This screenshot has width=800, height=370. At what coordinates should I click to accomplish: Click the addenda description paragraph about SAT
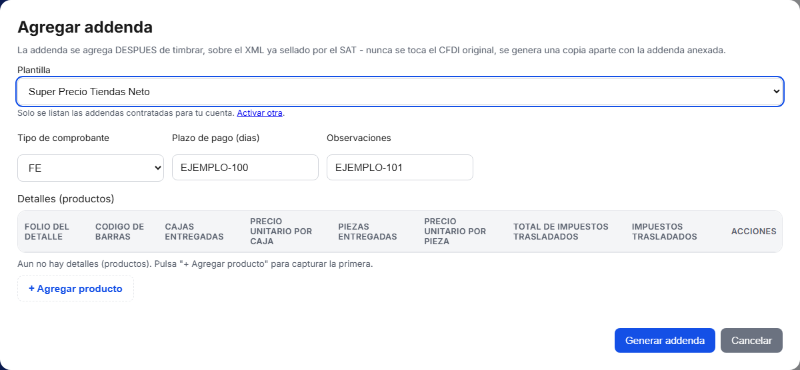tap(371, 50)
